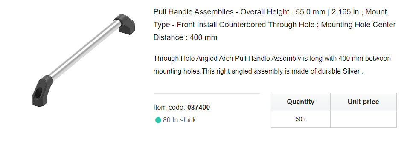
Task: Click the pull handle product image
Action: click(83, 60)
